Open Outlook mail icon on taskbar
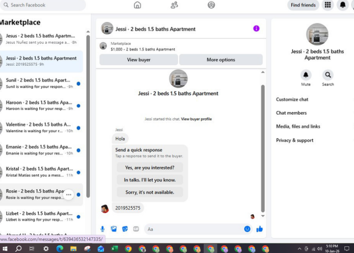Image resolution: width=354 pixels, height=253 pixels. 101,248
